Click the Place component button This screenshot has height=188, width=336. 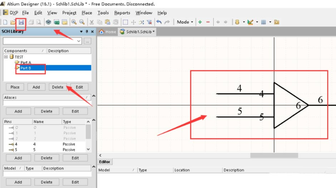[x=15, y=87]
